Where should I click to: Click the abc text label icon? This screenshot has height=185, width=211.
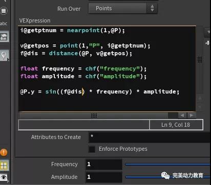(x=4, y=24)
